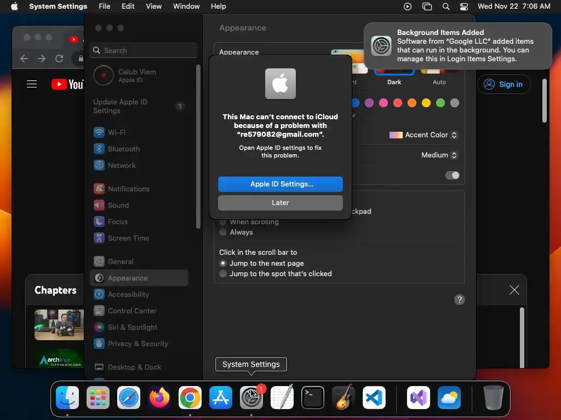Image resolution: width=561 pixels, height=420 pixels.
Task: Open Visual Studio Code in Dock
Action: [x=374, y=398]
